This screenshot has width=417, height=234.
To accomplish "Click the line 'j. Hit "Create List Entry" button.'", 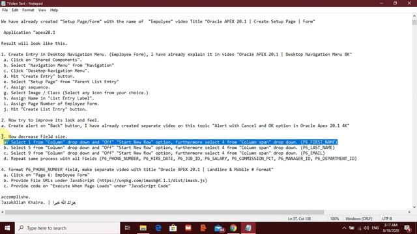I will point(45,109).
